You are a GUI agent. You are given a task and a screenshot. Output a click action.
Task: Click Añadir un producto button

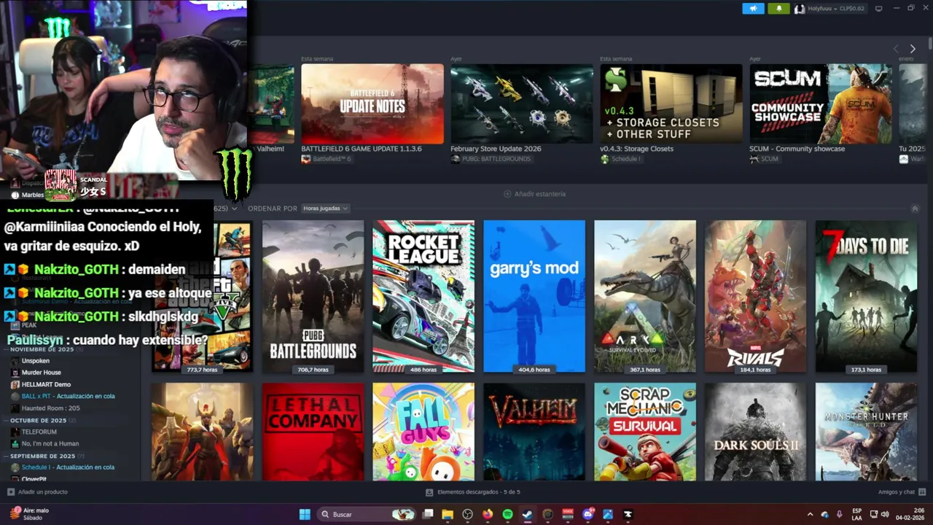[x=38, y=492]
